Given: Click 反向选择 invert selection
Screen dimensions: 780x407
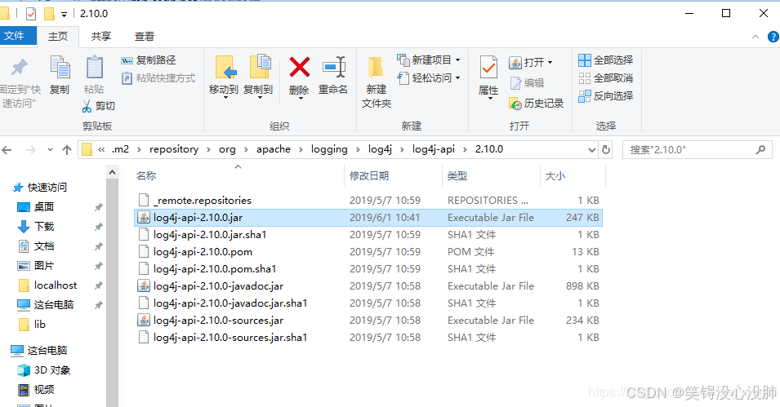Looking at the screenshot, I should coord(606,96).
